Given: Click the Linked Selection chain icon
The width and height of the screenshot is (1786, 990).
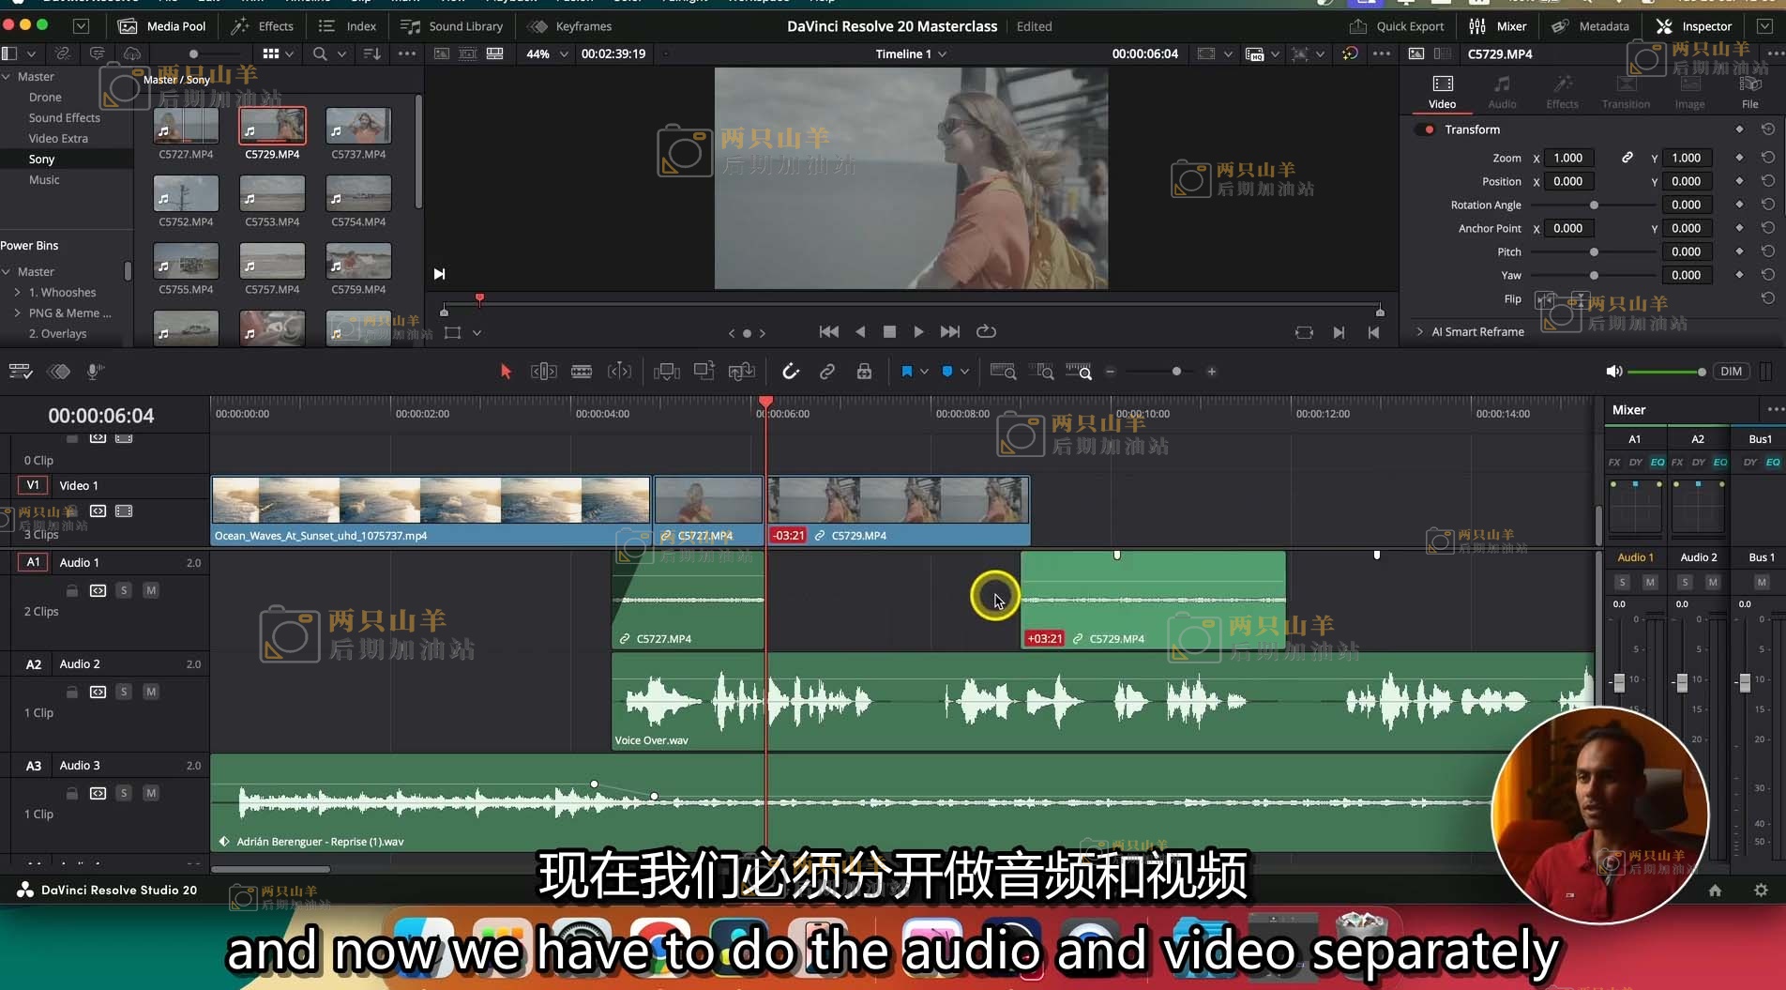Looking at the screenshot, I should click(x=827, y=372).
